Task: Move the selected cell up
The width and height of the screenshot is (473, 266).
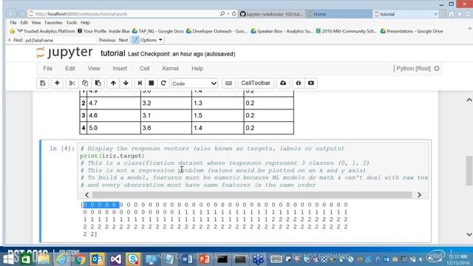Action: point(113,83)
